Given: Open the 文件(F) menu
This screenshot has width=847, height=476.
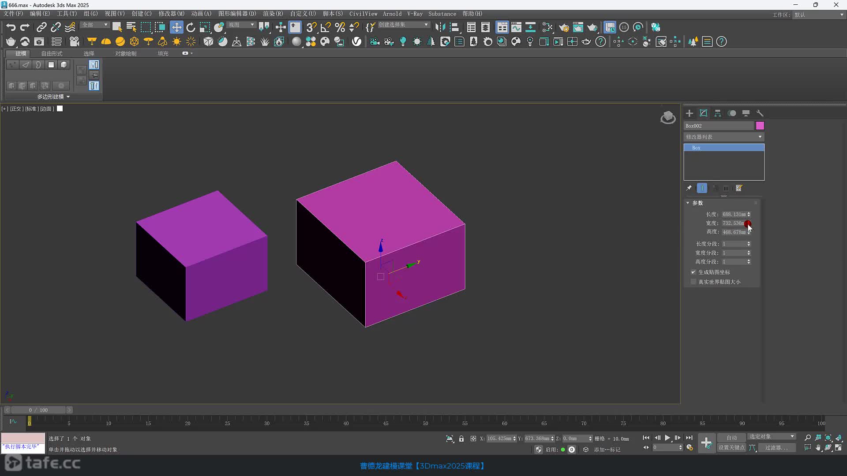Looking at the screenshot, I should coord(13,14).
